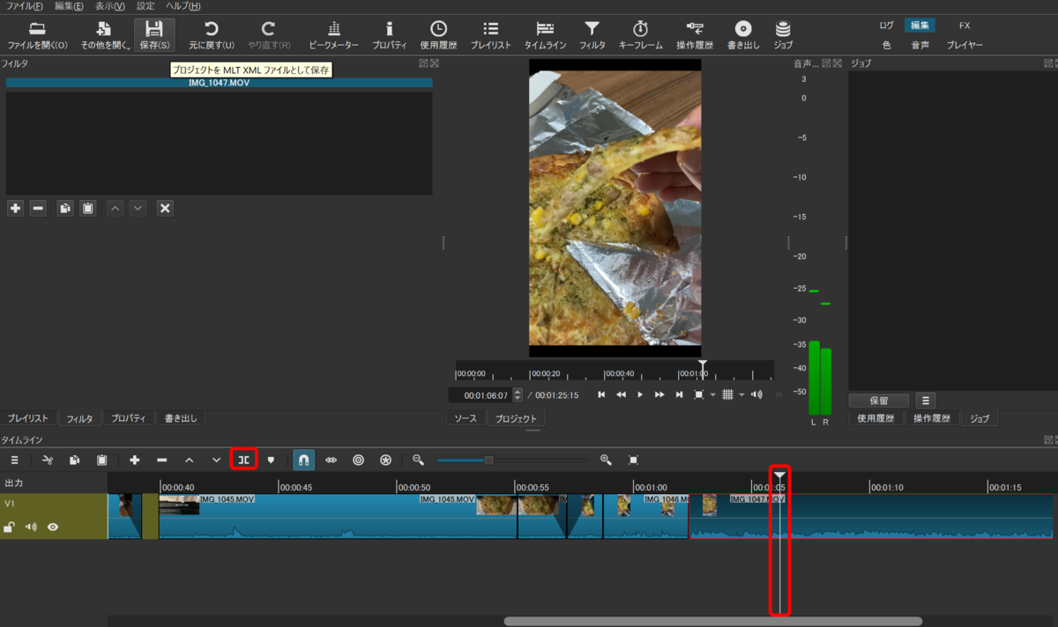The height and width of the screenshot is (627, 1058).
Task: Lock track V1
Action: tap(10, 527)
